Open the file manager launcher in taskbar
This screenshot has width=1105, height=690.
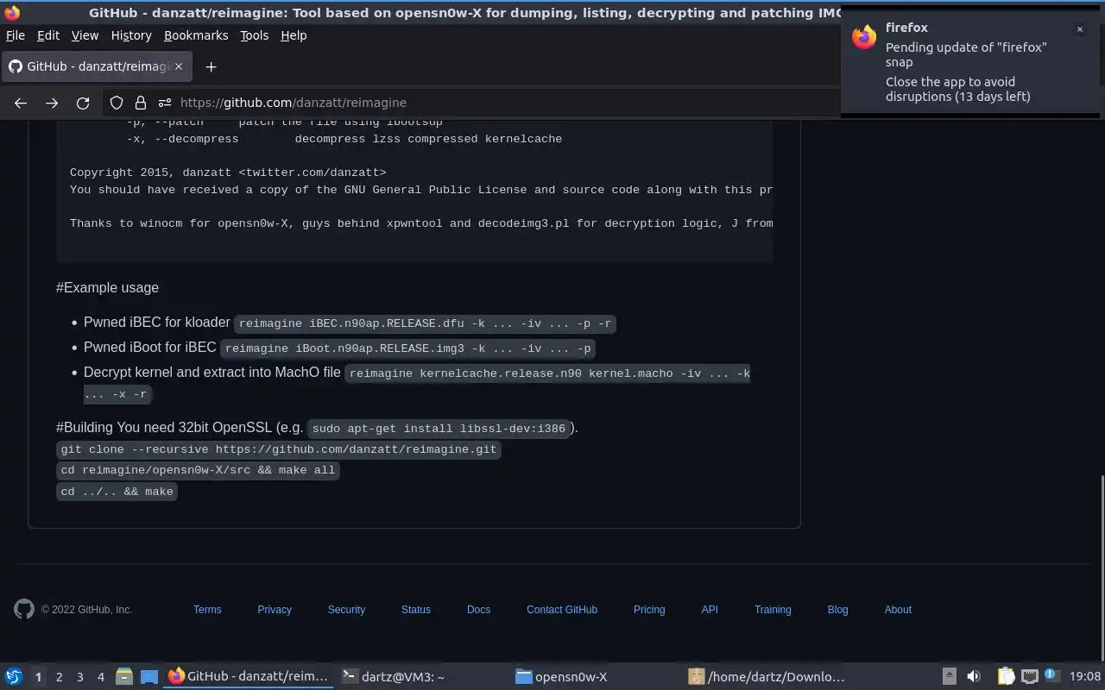(x=123, y=677)
